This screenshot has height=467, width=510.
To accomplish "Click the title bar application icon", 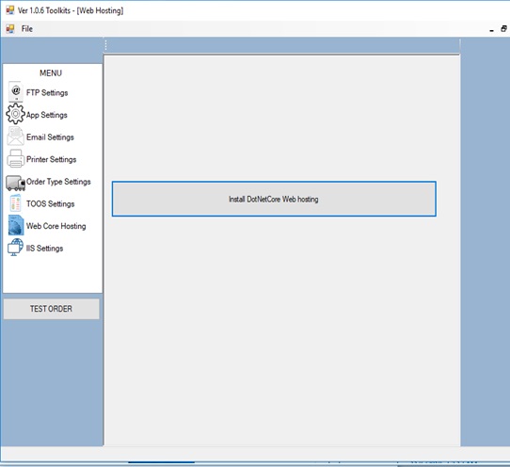I will pos(10,10).
